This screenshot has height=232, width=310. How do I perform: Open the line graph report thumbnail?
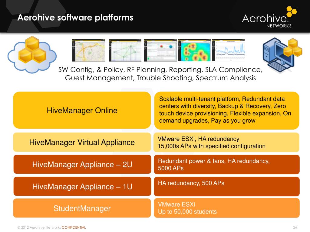(x=228, y=50)
